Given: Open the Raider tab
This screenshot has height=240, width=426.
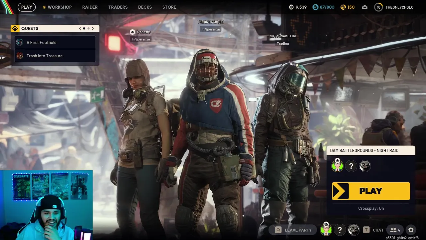Looking at the screenshot, I should click(90, 7).
